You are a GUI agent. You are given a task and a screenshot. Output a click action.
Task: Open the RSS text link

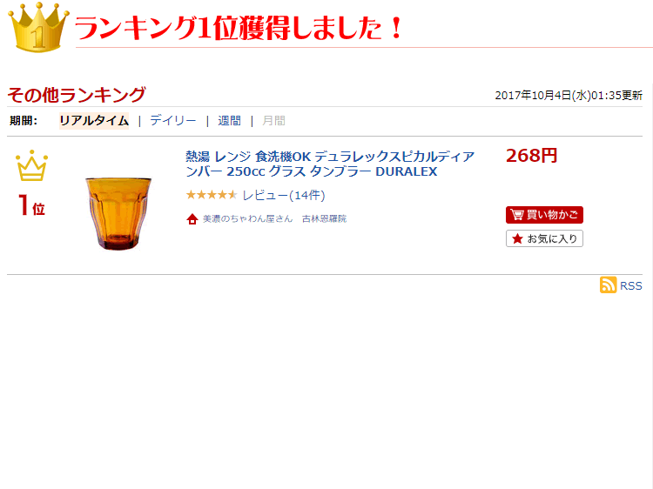coord(631,285)
